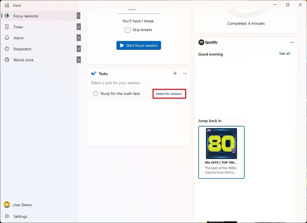Switch to the Timer section
This screenshot has height=223, width=307.
[18, 27]
